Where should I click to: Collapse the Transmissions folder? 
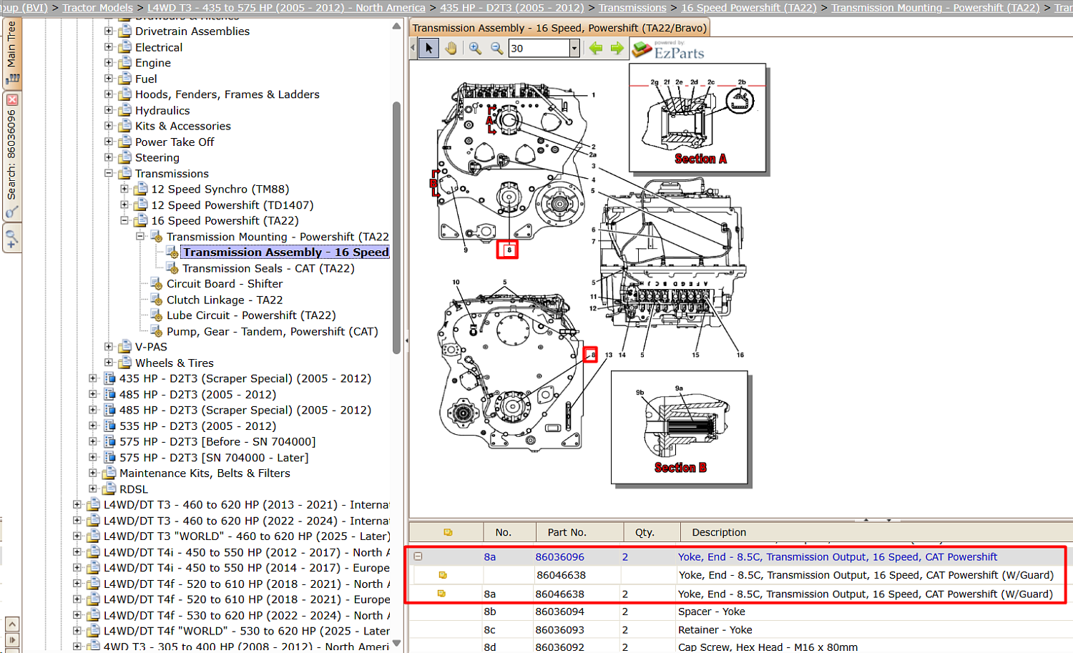pyautogui.click(x=109, y=173)
